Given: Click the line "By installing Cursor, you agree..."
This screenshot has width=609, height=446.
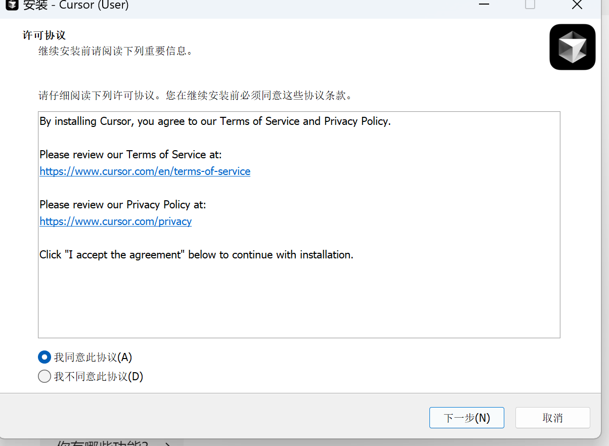Looking at the screenshot, I should (x=215, y=121).
